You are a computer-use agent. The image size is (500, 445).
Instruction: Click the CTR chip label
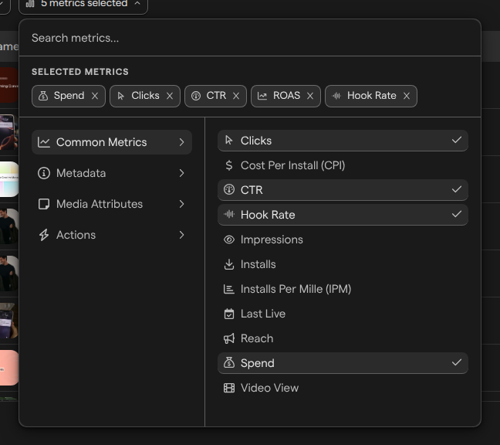click(216, 96)
